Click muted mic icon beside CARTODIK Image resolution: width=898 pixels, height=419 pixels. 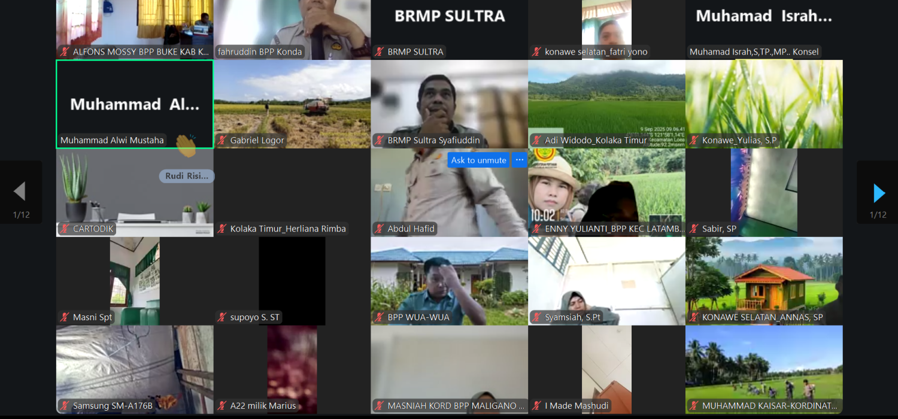[x=65, y=229]
